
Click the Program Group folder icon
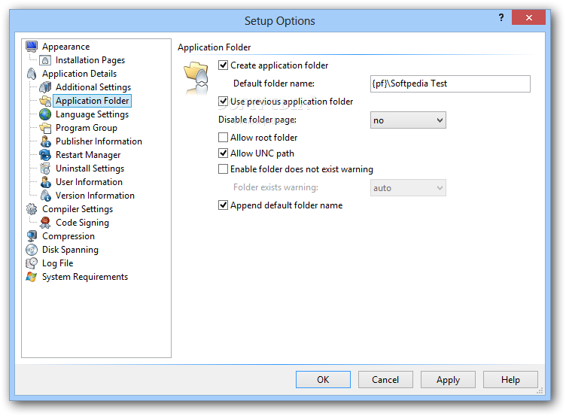[x=45, y=128]
